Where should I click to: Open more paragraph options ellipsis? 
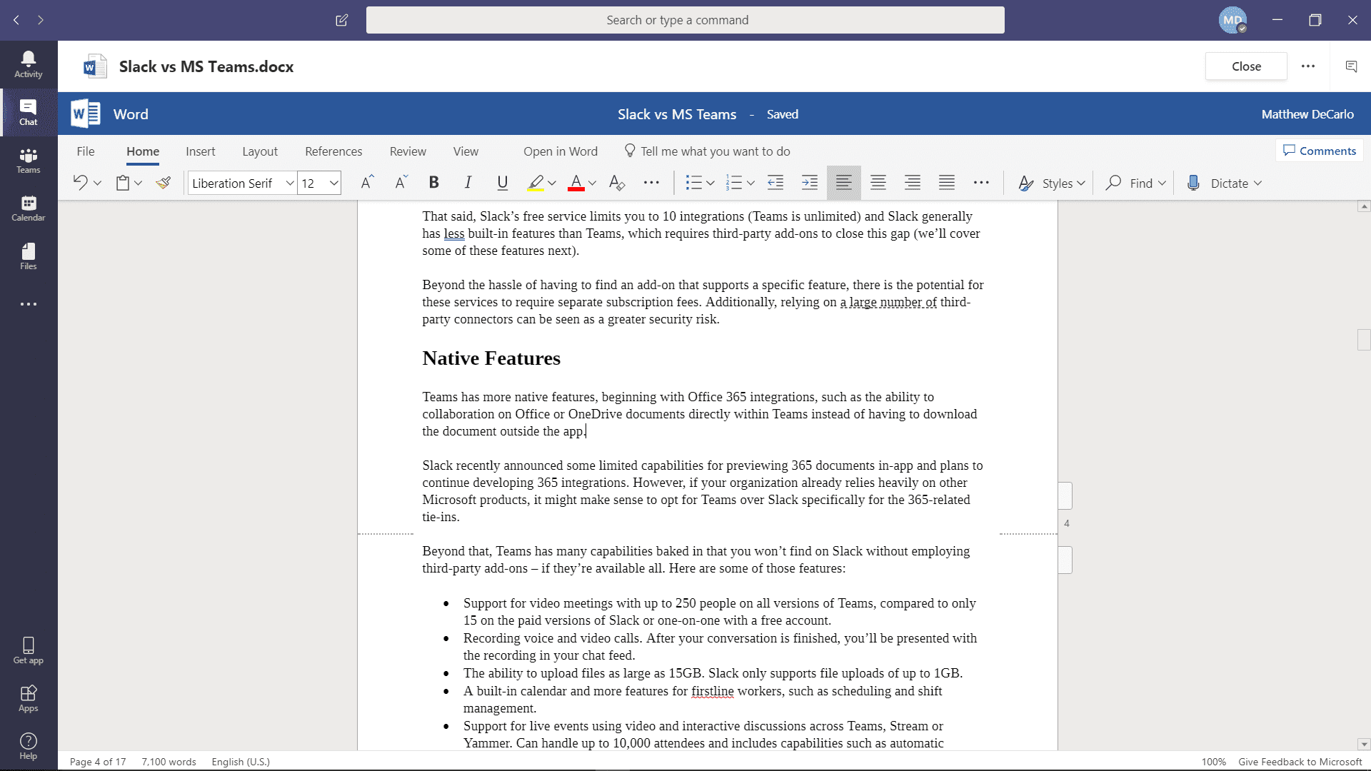tap(981, 183)
